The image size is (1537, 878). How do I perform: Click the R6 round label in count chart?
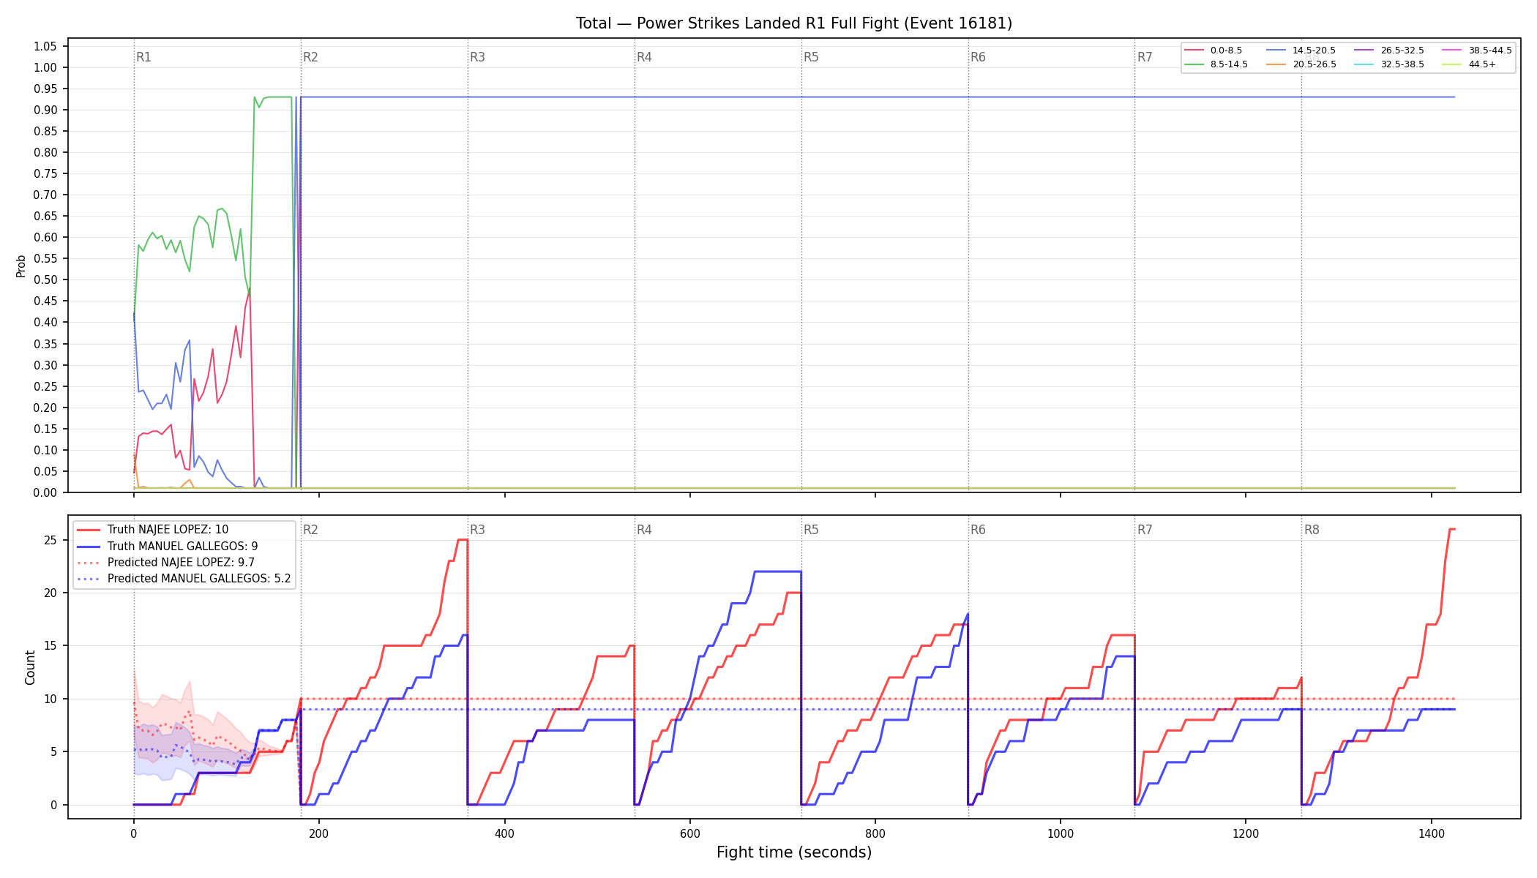[978, 530]
